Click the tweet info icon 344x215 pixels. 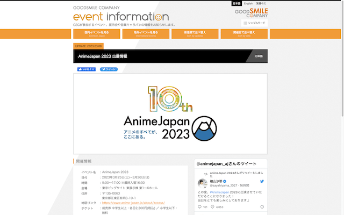(262, 207)
